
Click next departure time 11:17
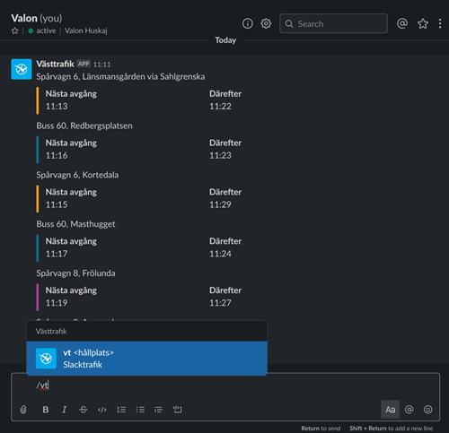57,254
